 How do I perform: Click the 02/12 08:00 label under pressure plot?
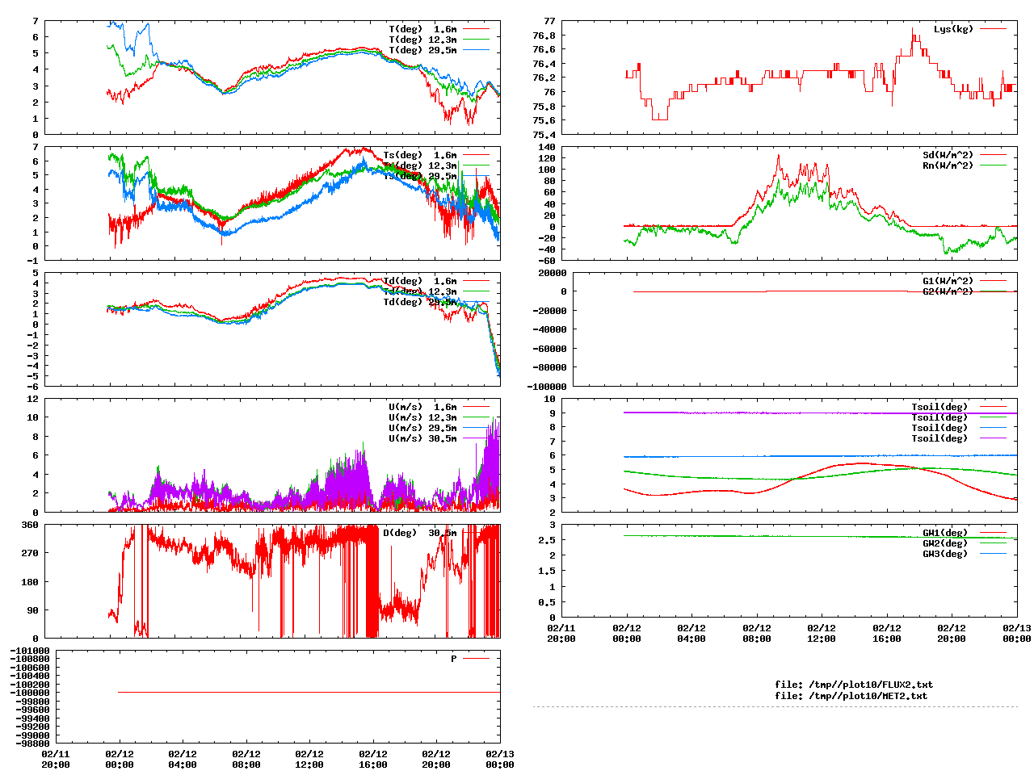click(246, 759)
